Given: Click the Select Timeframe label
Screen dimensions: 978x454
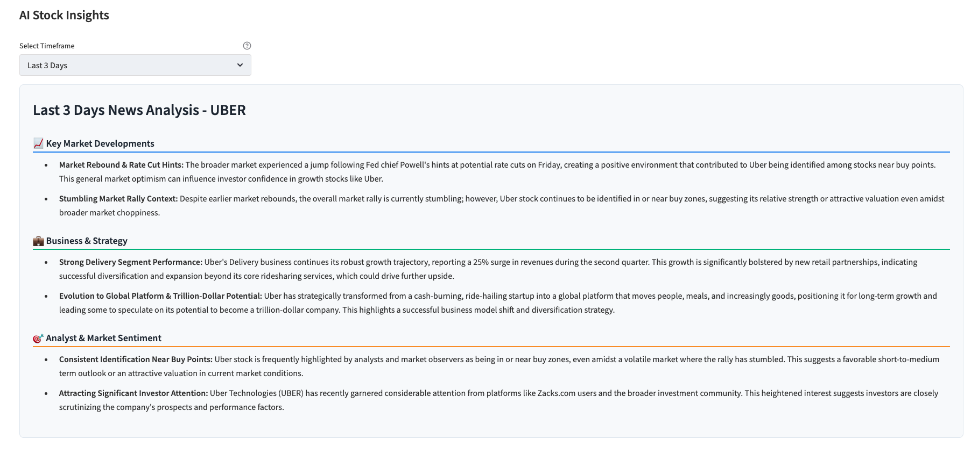Looking at the screenshot, I should (47, 46).
